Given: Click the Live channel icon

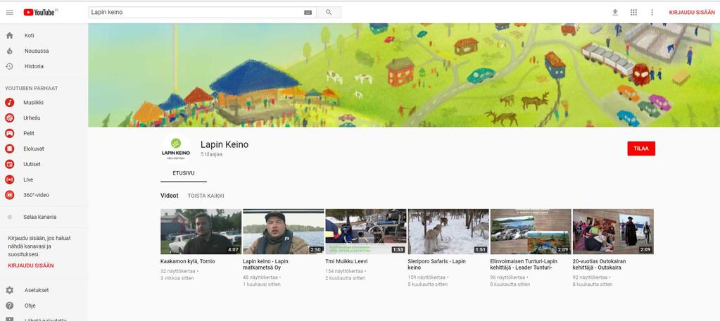Looking at the screenshot, I should (10, 180).
